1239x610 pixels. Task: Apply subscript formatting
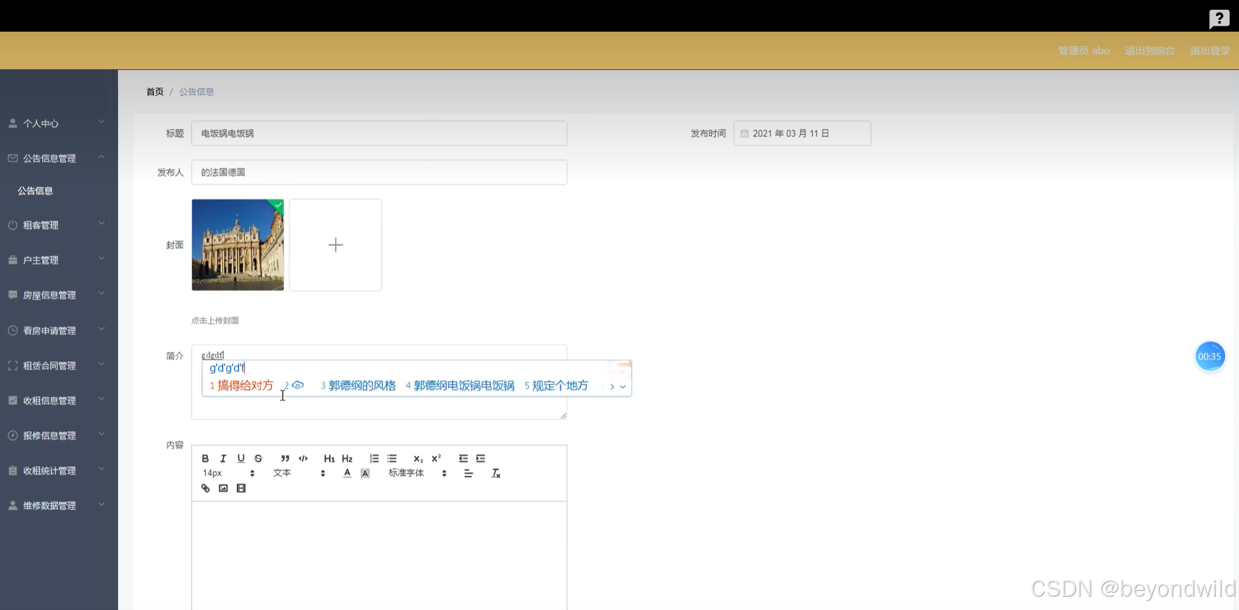tap(418, 458)
